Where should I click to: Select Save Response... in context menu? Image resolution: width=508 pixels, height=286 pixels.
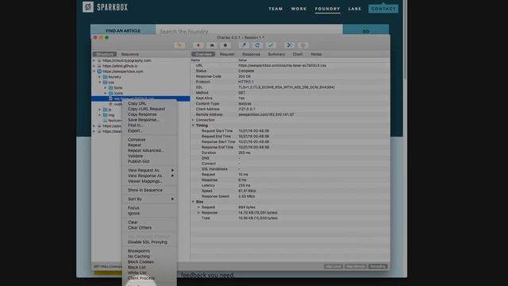point(144,120)
